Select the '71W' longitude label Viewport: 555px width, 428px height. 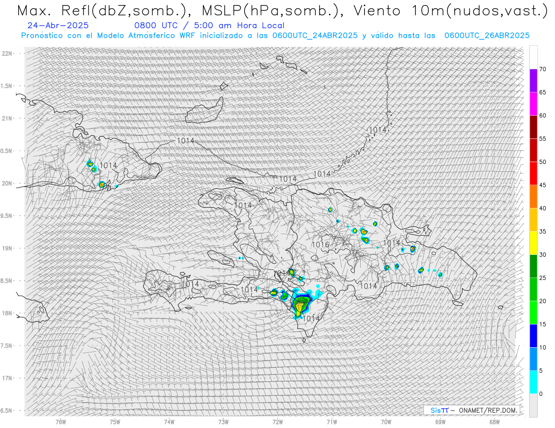click(332, 421)
